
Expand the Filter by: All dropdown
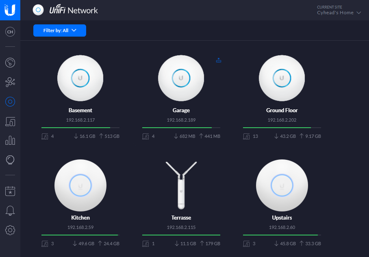coord(60,30)
